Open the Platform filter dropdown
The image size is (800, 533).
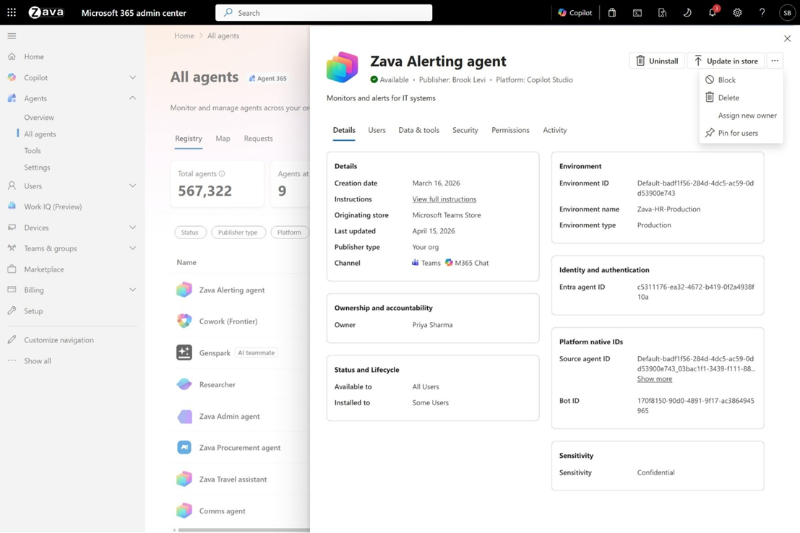290,232
